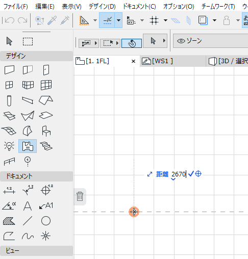Image resolution: width=248 pixels, height=259 pixels.
Task: Select the Line tool
Action: click(28, 221)
